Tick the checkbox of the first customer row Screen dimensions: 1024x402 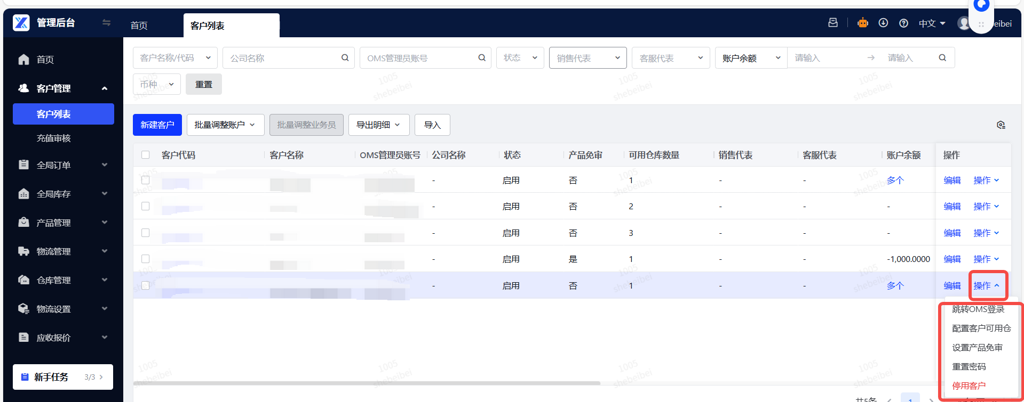click(x=145, y=180)
